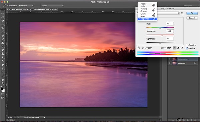Click the on-image adjustment hand icon
This screenshot has height=122, width=200.
click(x=139, y=48)
